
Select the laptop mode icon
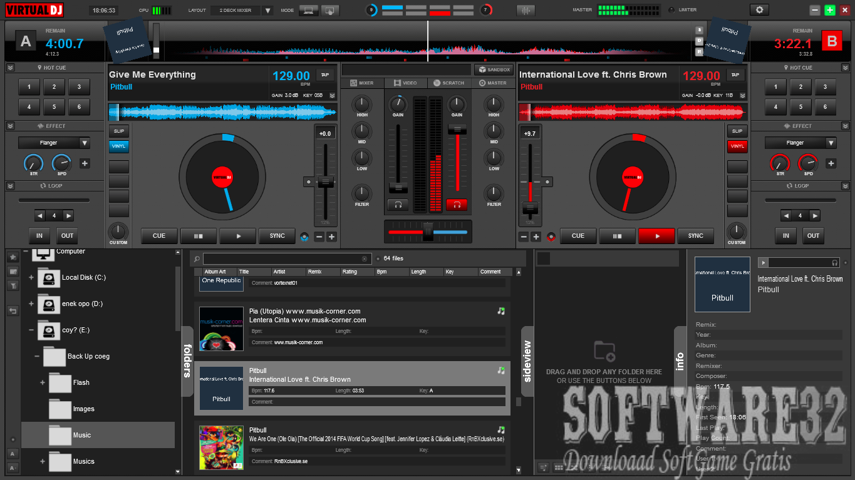coord(308,10)
